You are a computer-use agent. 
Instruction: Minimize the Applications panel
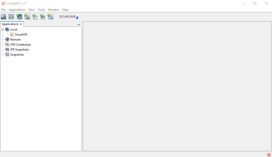pos(79,25)
